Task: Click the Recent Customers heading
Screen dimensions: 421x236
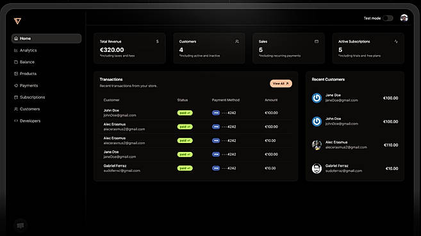Action: coord(328,80)
